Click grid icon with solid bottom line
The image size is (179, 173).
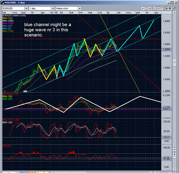(x=154, y=8)
